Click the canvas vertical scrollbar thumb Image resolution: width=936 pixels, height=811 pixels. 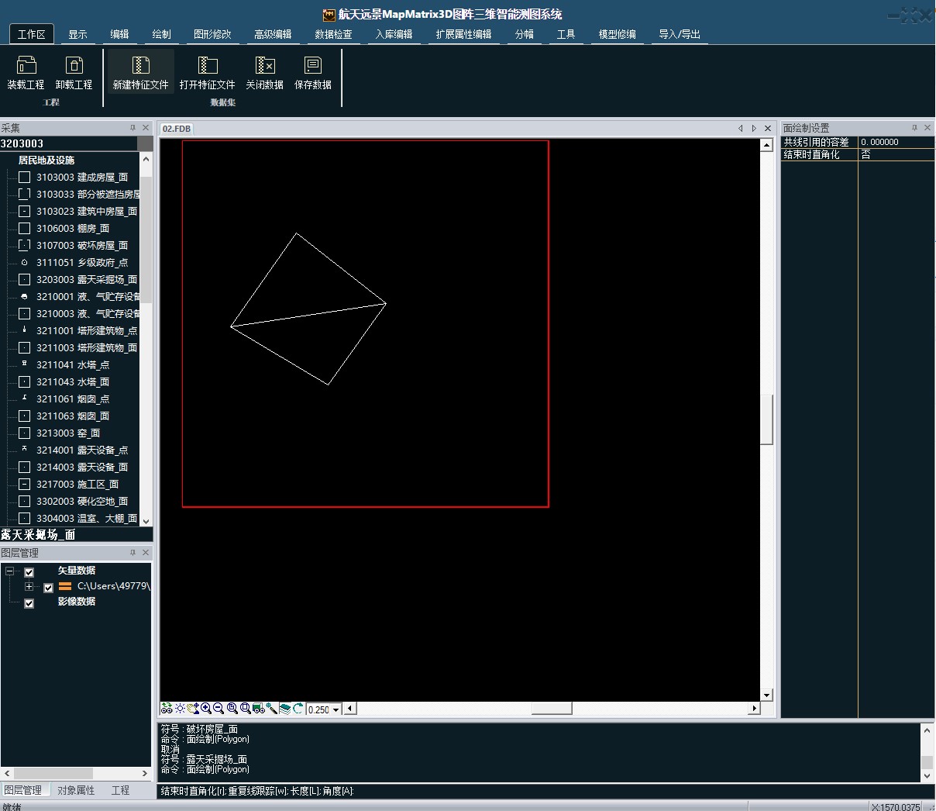[x=766, y=419]
